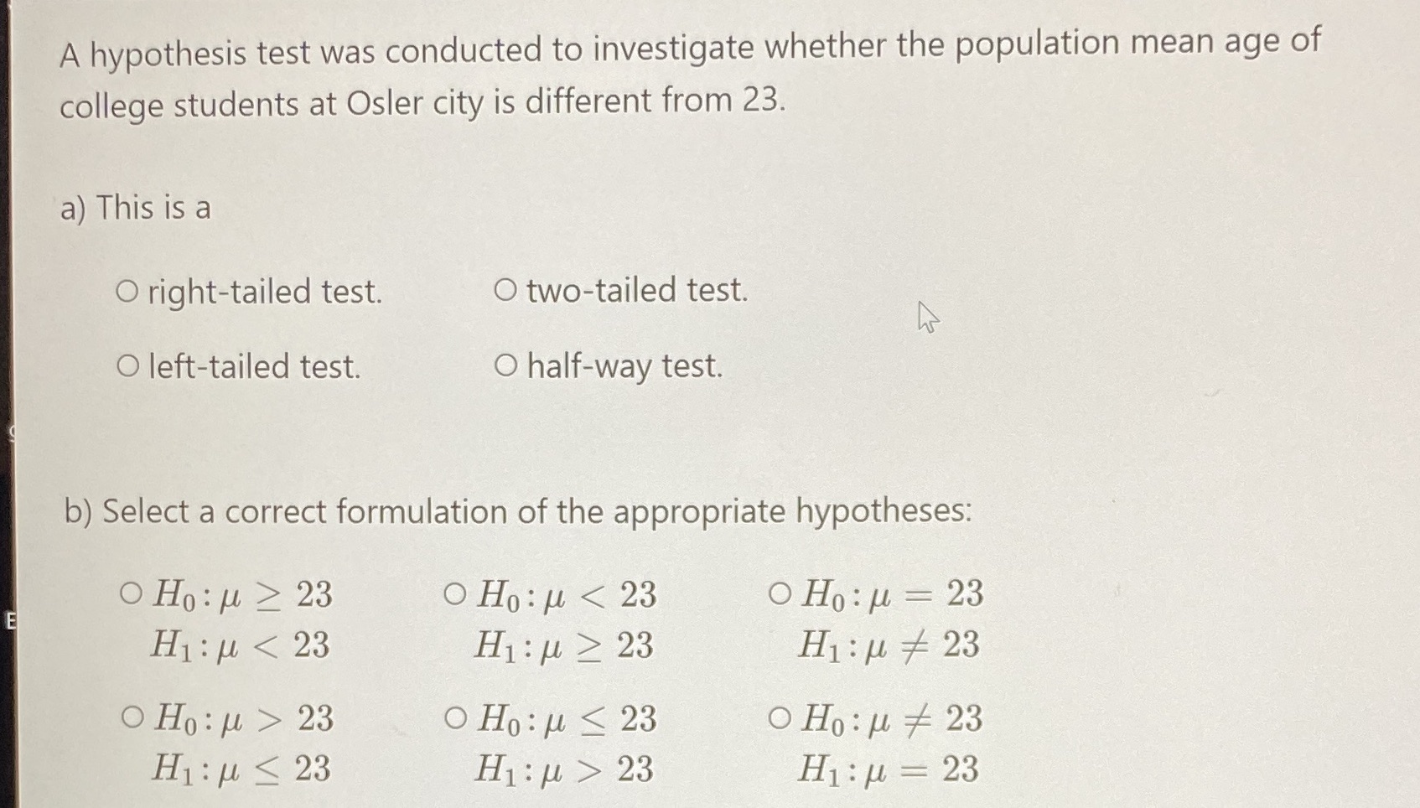
Task: Click the H0: μ ≥ 23 formula text
Action: click(241, 595)
